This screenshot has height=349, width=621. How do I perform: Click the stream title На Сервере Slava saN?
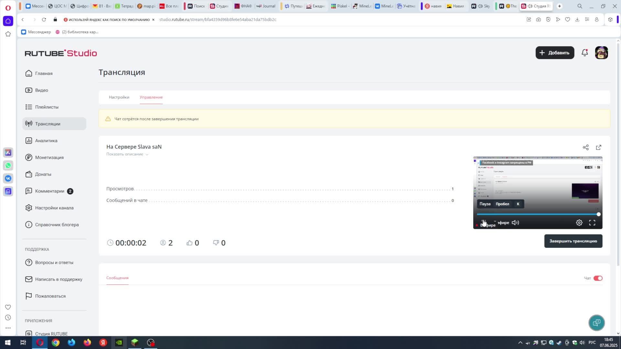coord(134,147)
